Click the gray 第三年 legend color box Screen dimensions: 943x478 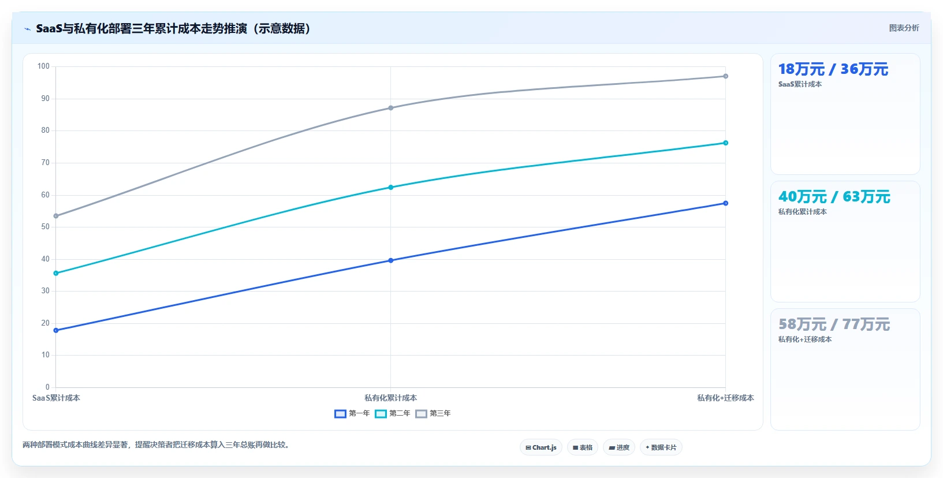click(x=421, y=413)
